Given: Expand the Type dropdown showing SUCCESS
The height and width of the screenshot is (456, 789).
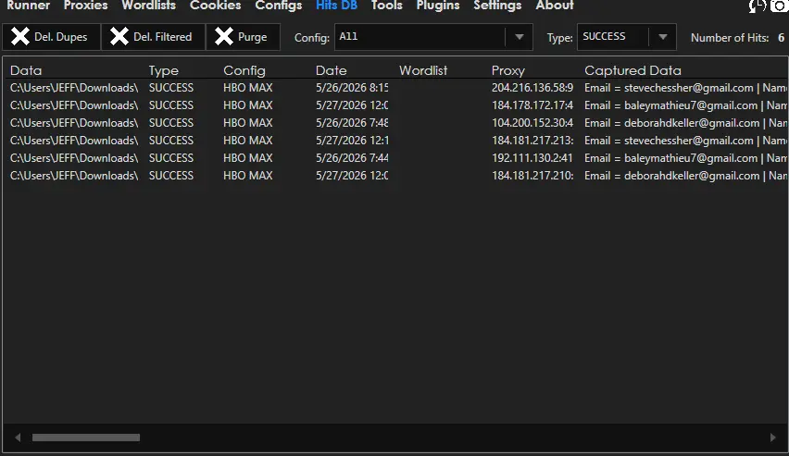Looking at the screenshot, I should (626, 37).
